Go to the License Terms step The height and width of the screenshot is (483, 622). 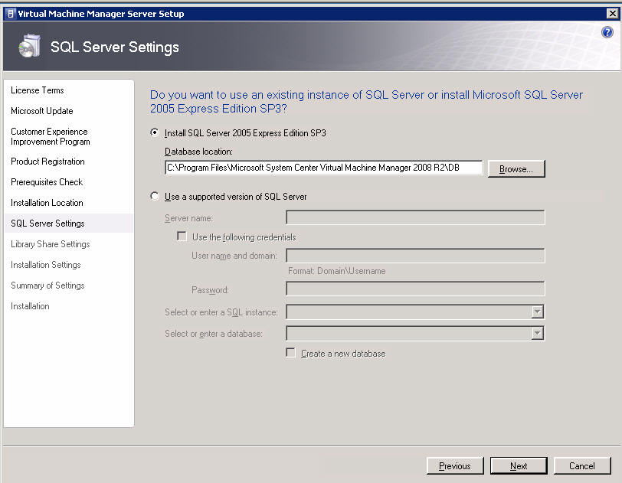tap(38, 90)
